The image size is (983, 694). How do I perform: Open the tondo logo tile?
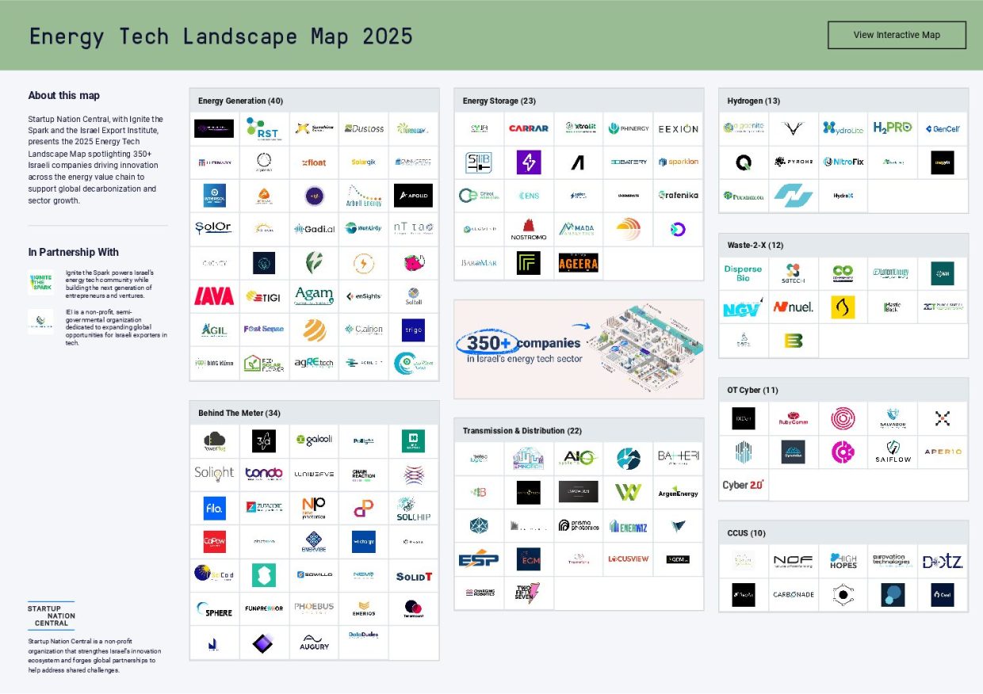[x=264, y=473]
